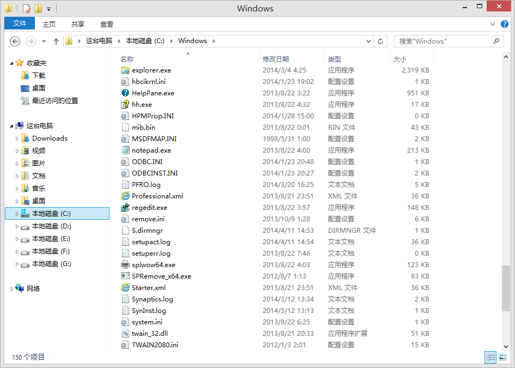Click the search magnifier icon
This screenshot has width=515, height=368.
496,41
